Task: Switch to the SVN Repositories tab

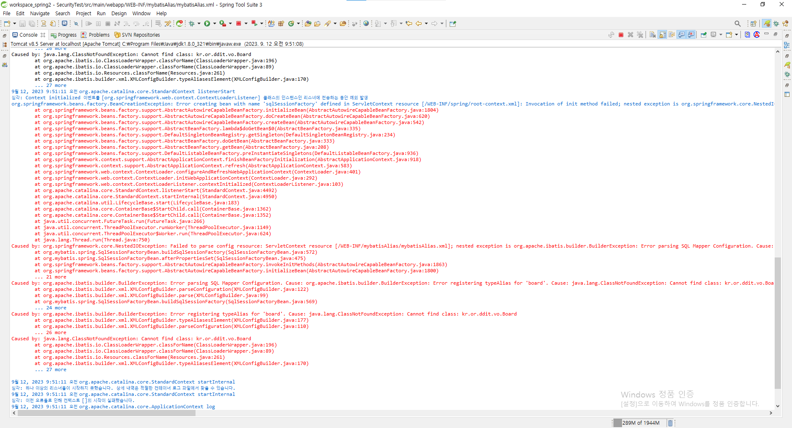Action: point(137,35)
